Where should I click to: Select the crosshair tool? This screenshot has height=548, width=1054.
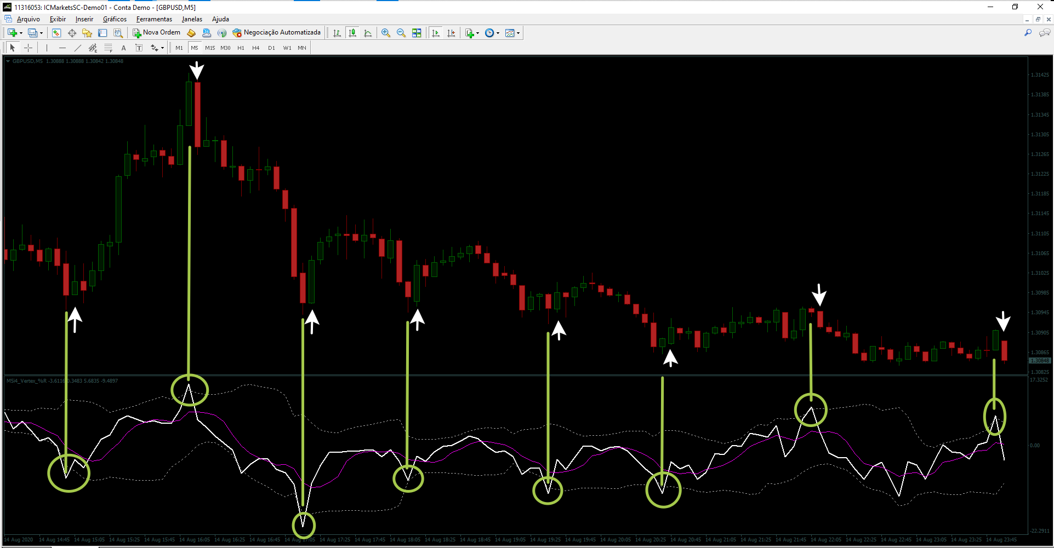(x=28, y=48)
